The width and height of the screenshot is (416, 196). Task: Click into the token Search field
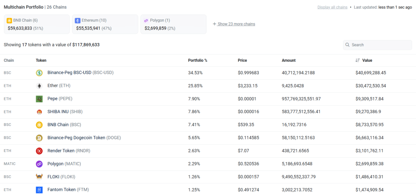tap(380, 45)
